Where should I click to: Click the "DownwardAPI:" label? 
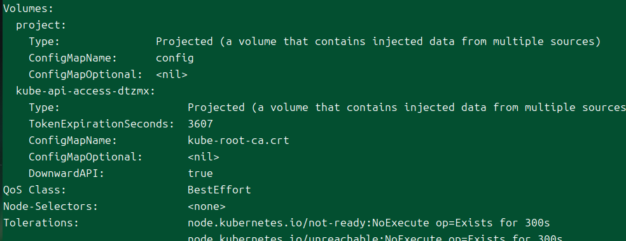pos(66,174)
